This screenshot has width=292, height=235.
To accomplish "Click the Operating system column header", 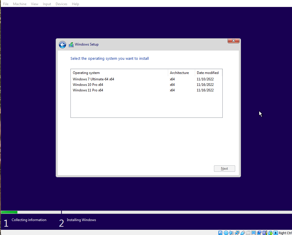I will click(119, 73).
